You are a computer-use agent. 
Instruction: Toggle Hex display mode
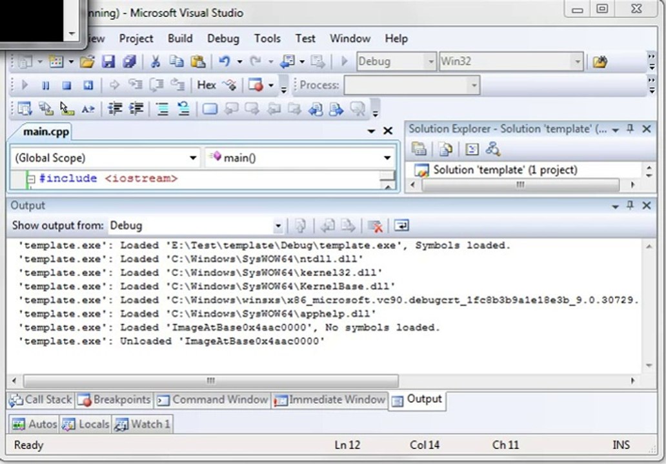(x=207, y=85)
